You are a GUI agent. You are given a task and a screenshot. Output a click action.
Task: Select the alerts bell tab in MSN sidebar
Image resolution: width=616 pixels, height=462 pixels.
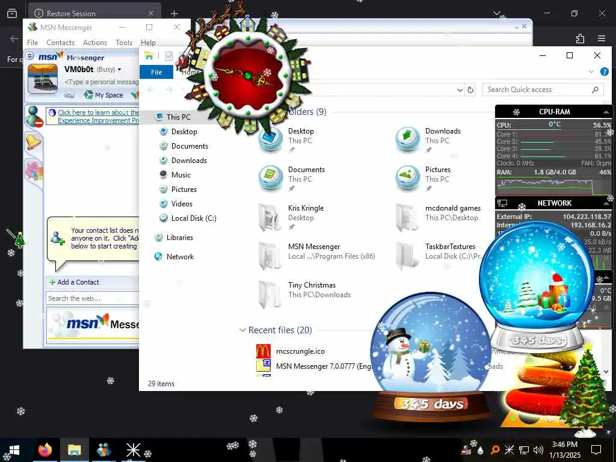click(33, 142)
